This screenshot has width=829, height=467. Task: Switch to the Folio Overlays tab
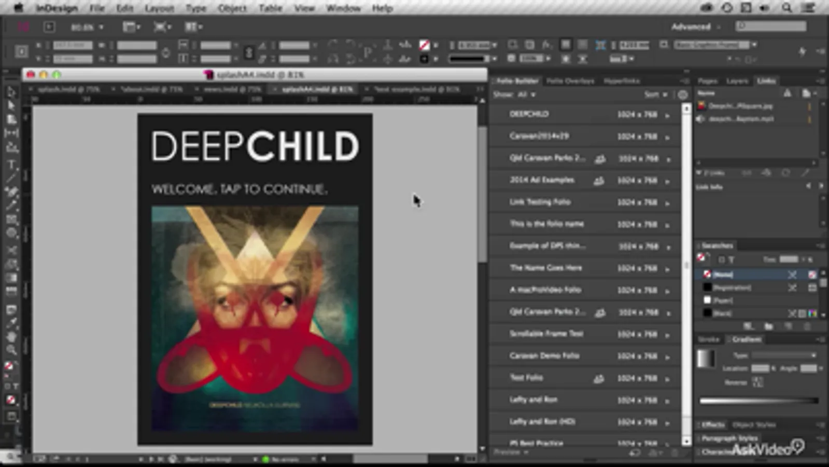[x=570, y=81]
